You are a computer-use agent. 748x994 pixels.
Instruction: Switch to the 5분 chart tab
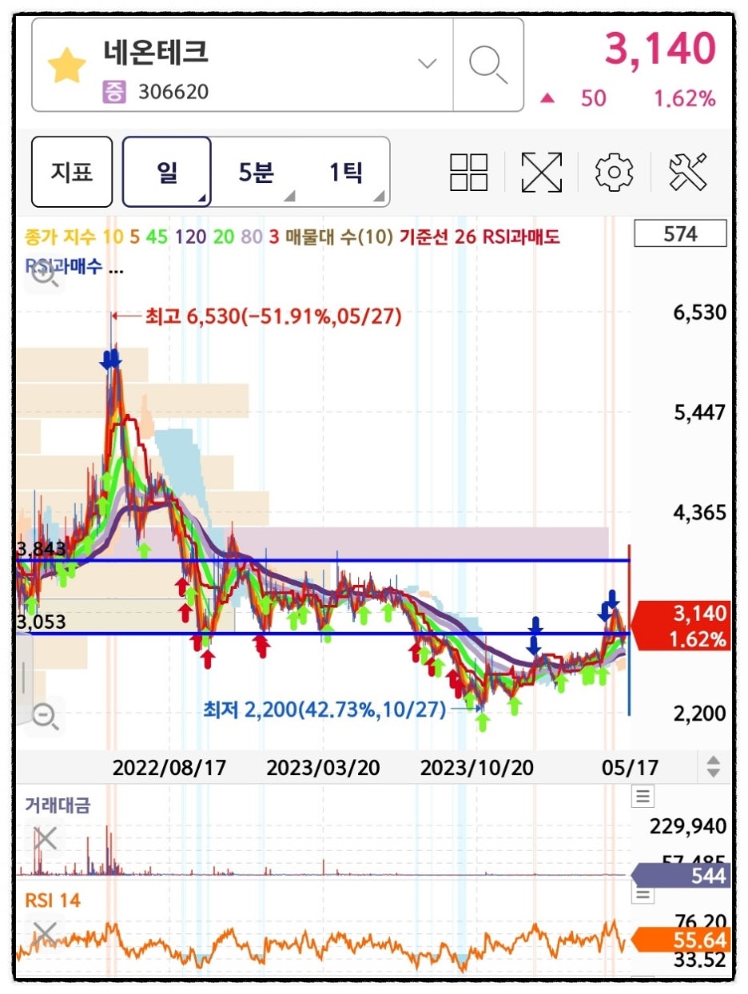(257, 172)
